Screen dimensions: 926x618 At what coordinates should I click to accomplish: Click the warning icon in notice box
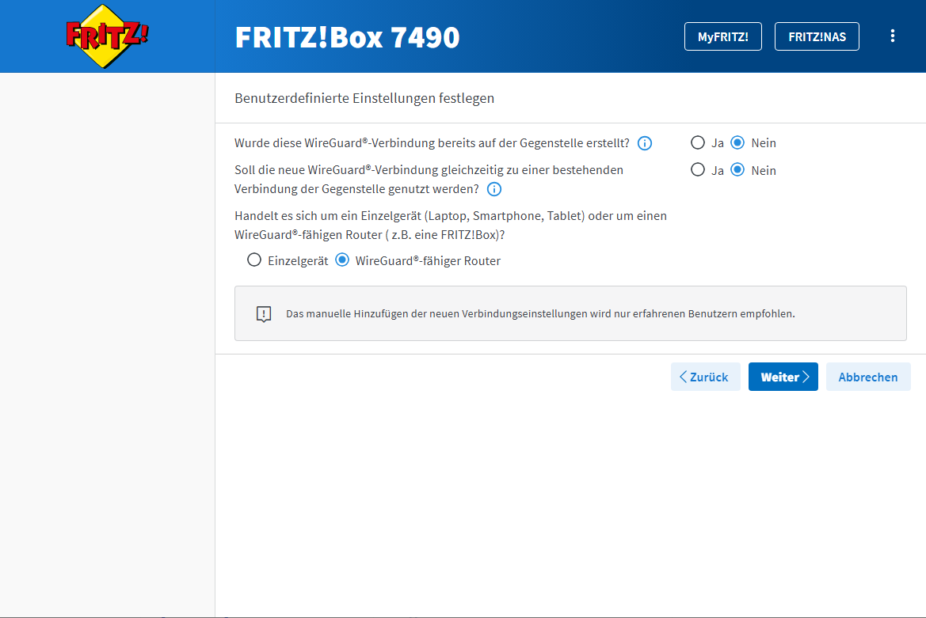tap(264, 314)
